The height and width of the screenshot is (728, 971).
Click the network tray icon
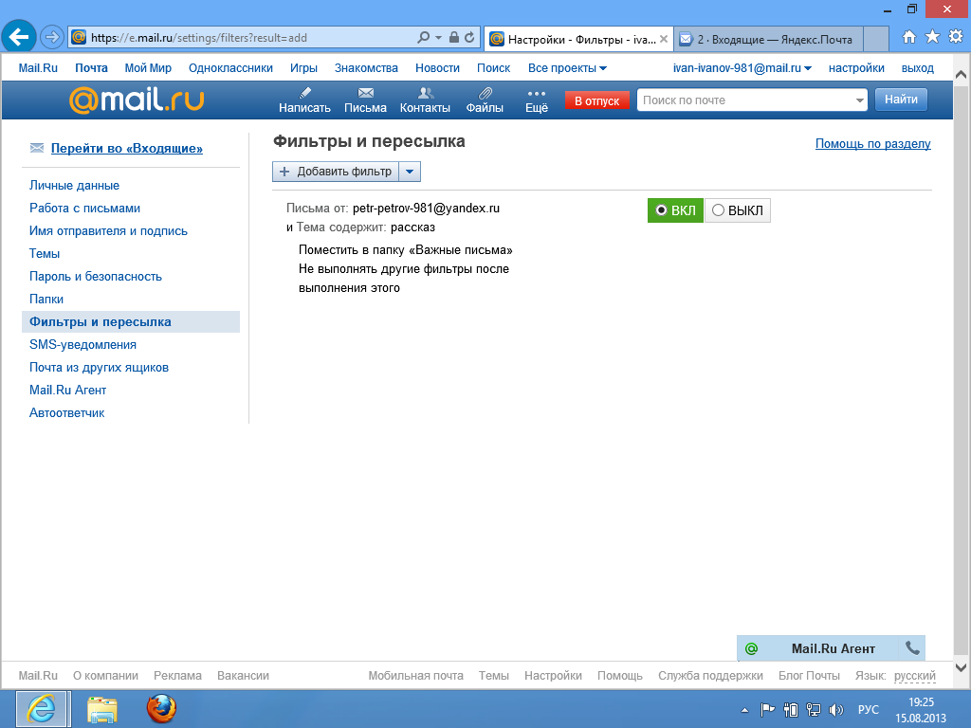[x=813, y=709]
